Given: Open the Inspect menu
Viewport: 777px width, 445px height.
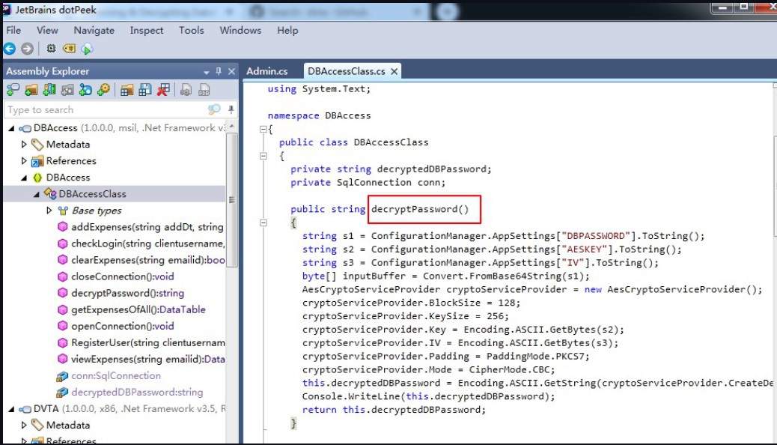Looking at the screenshot, I should (146, 30).
